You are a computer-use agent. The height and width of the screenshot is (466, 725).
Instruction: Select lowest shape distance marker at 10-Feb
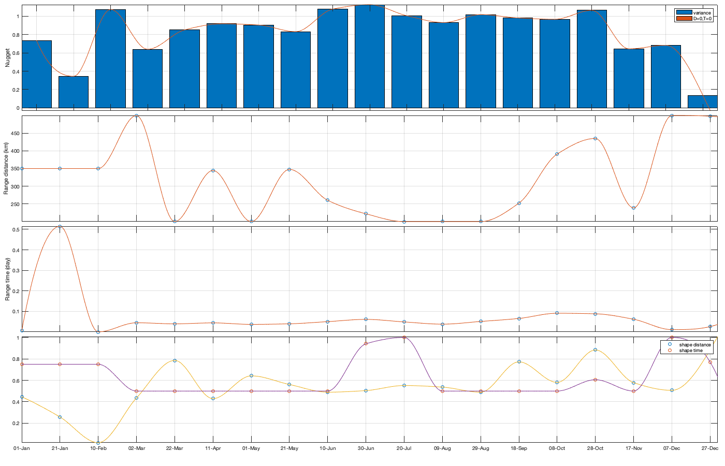click(98, 443)
